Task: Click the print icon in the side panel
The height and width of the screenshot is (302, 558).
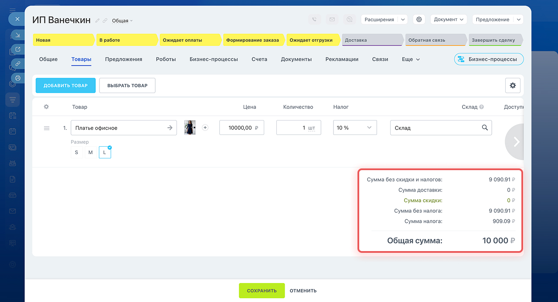Action: click(x=18, y=78)
